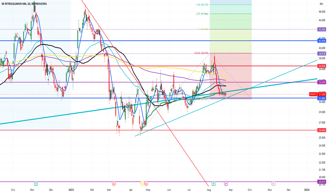Click the 24.500 price axis tick
Image resolution: width=327 pixels, height=193 pixels.
[322, 146]
